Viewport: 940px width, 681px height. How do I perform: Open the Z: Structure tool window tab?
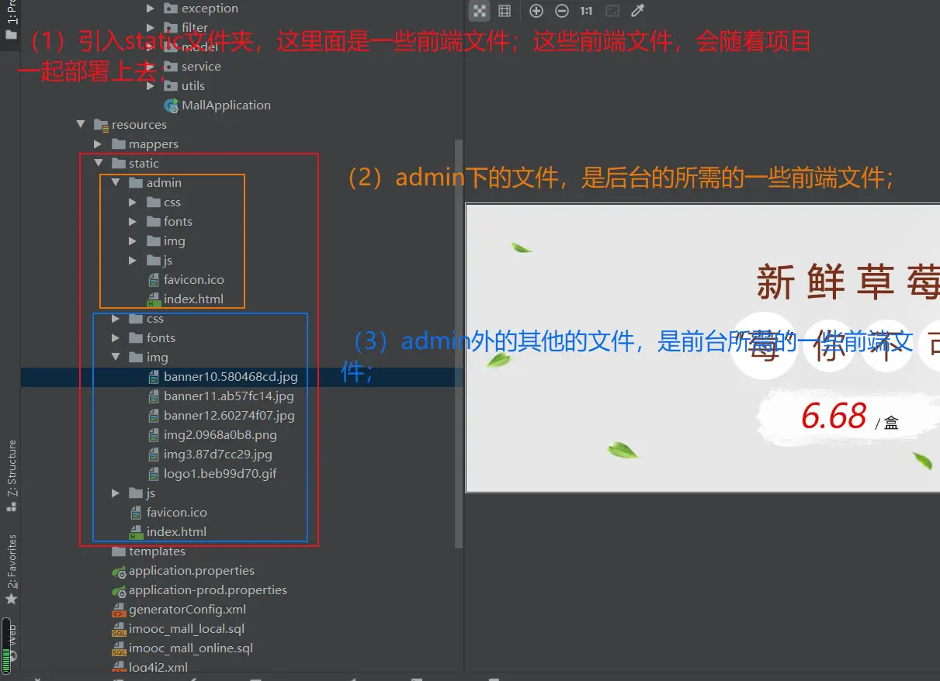(x=11, y=475)
